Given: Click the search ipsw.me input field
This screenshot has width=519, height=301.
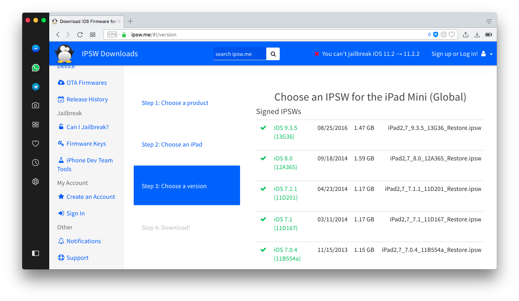Looking at the screenshot, I should (240, 54).
